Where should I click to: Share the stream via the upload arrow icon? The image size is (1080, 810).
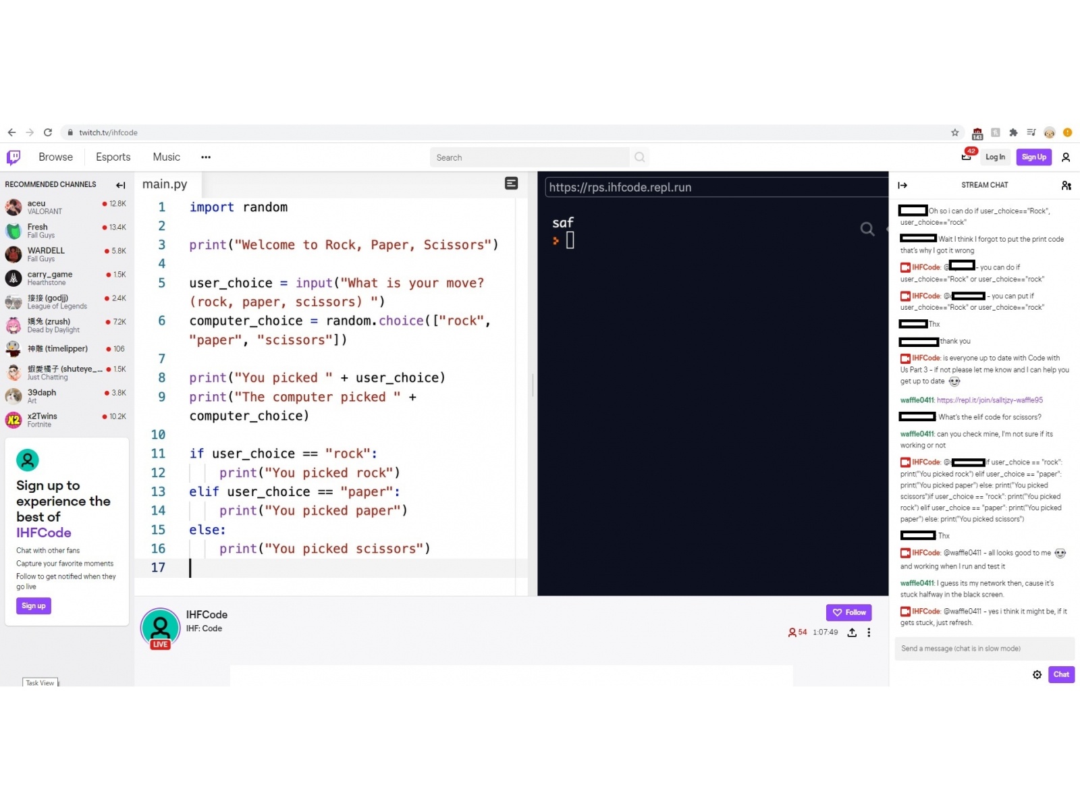tap(852, 632)
